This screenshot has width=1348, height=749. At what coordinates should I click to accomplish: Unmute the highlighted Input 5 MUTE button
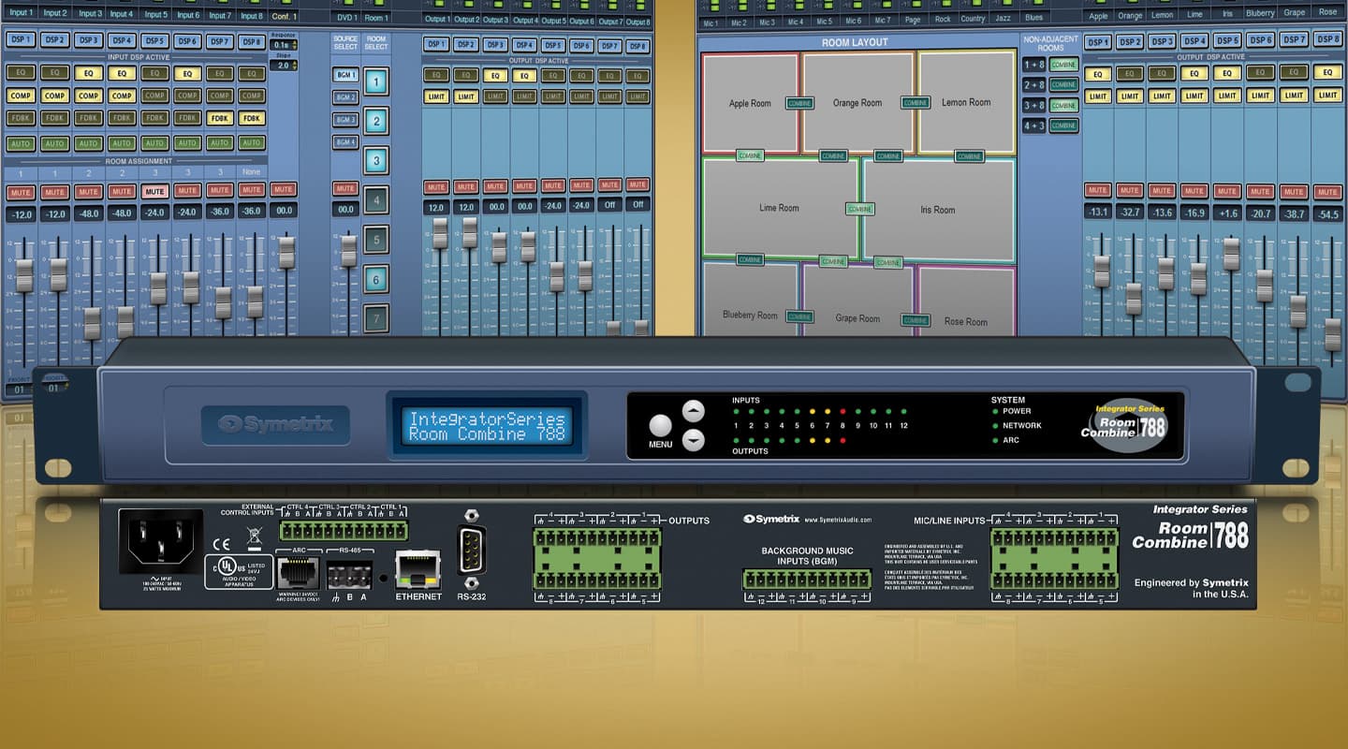154,191
